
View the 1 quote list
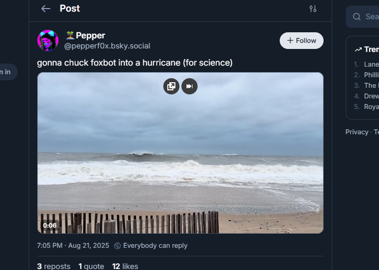(x=91, y=266)
